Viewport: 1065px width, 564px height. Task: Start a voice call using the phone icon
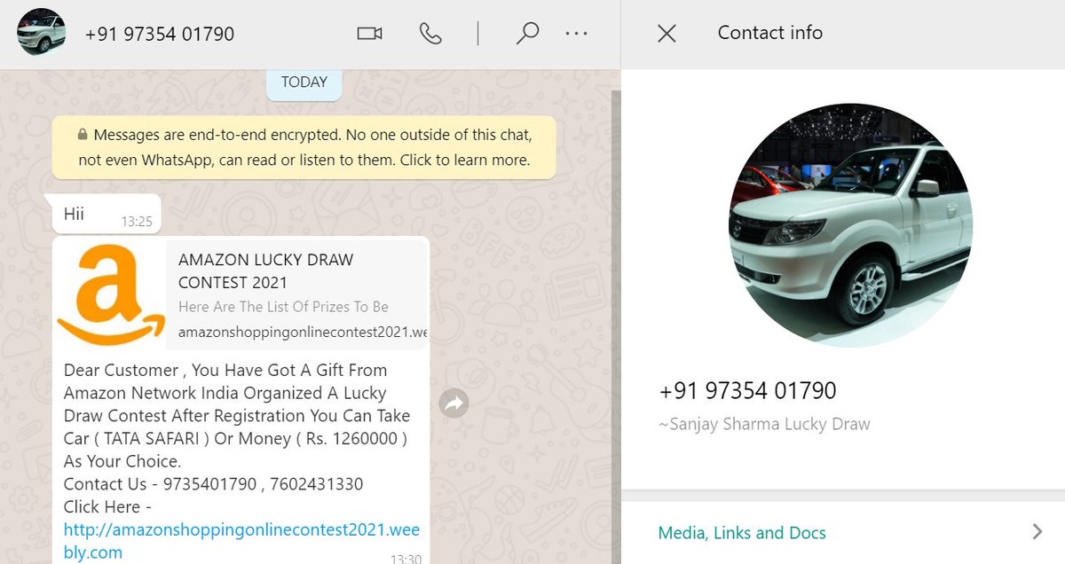tap(430, 34)
